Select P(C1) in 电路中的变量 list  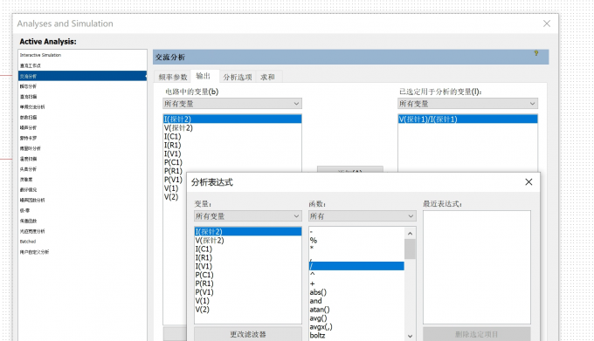point(232,162)
